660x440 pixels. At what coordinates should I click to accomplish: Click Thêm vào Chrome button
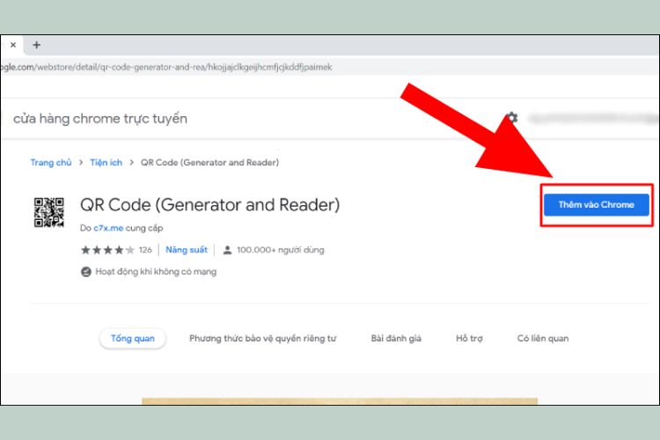[596, 205]
